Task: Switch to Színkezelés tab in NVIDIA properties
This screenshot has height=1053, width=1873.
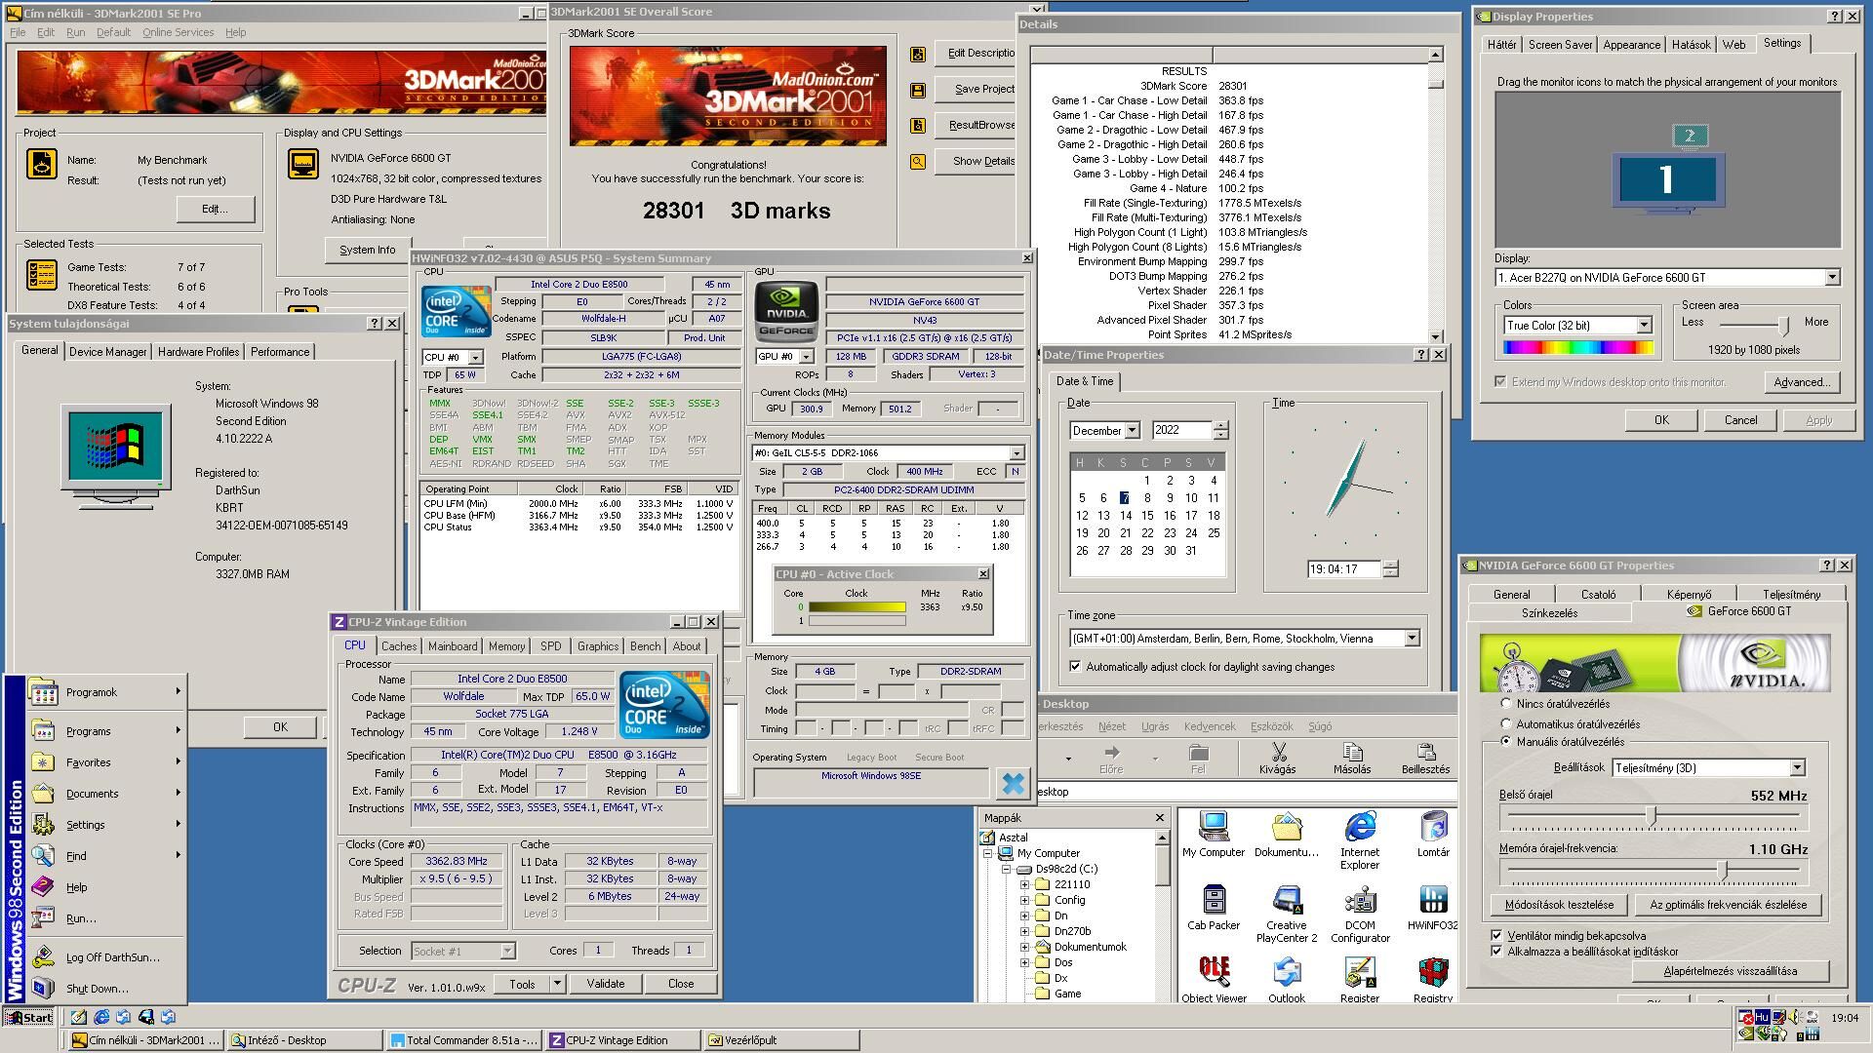Action: [x=1549, y=613]
